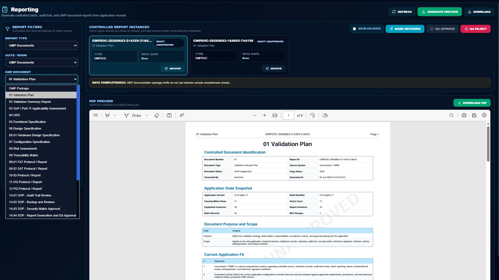Click Mark Reviewed button
Screen dimensions: 499x280
point(405,29)
